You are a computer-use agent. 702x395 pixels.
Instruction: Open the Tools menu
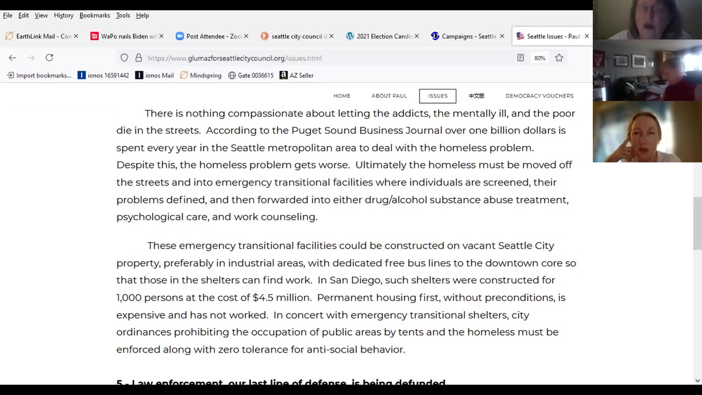tap(123, 15)
